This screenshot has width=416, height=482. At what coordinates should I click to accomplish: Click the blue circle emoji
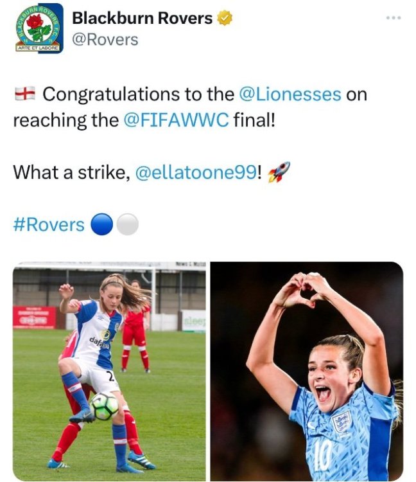click(x=101, y=224)
